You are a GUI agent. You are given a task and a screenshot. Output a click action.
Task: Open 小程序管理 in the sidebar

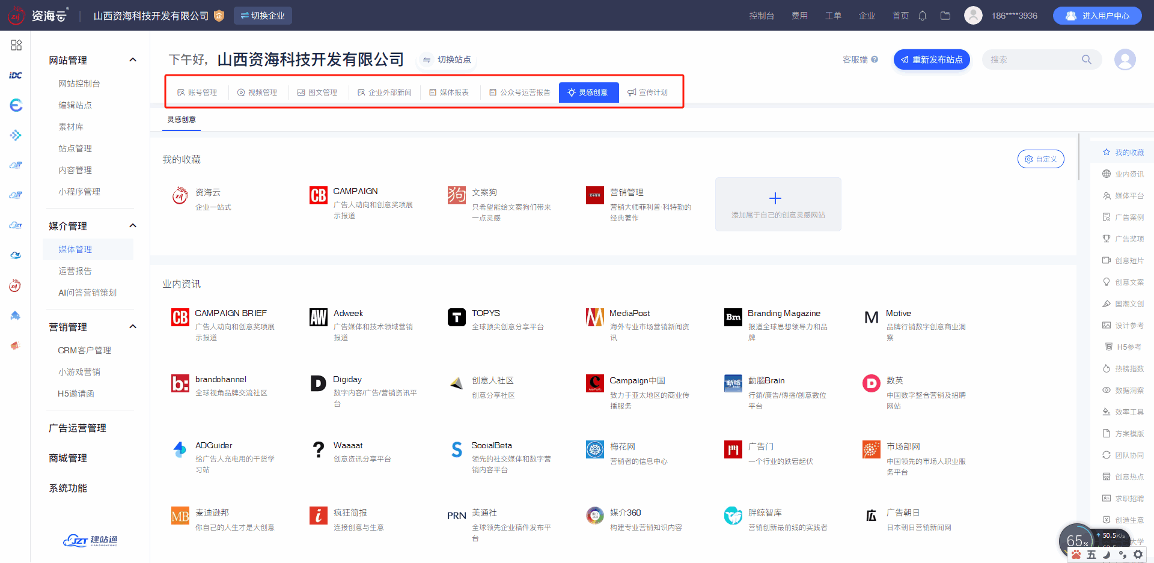tap(79, 192)
